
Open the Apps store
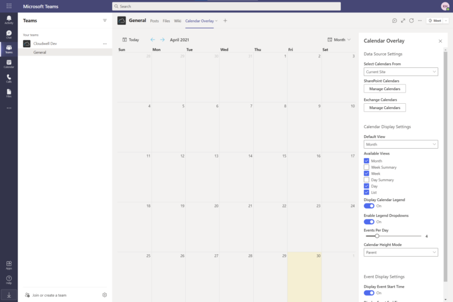9,265
